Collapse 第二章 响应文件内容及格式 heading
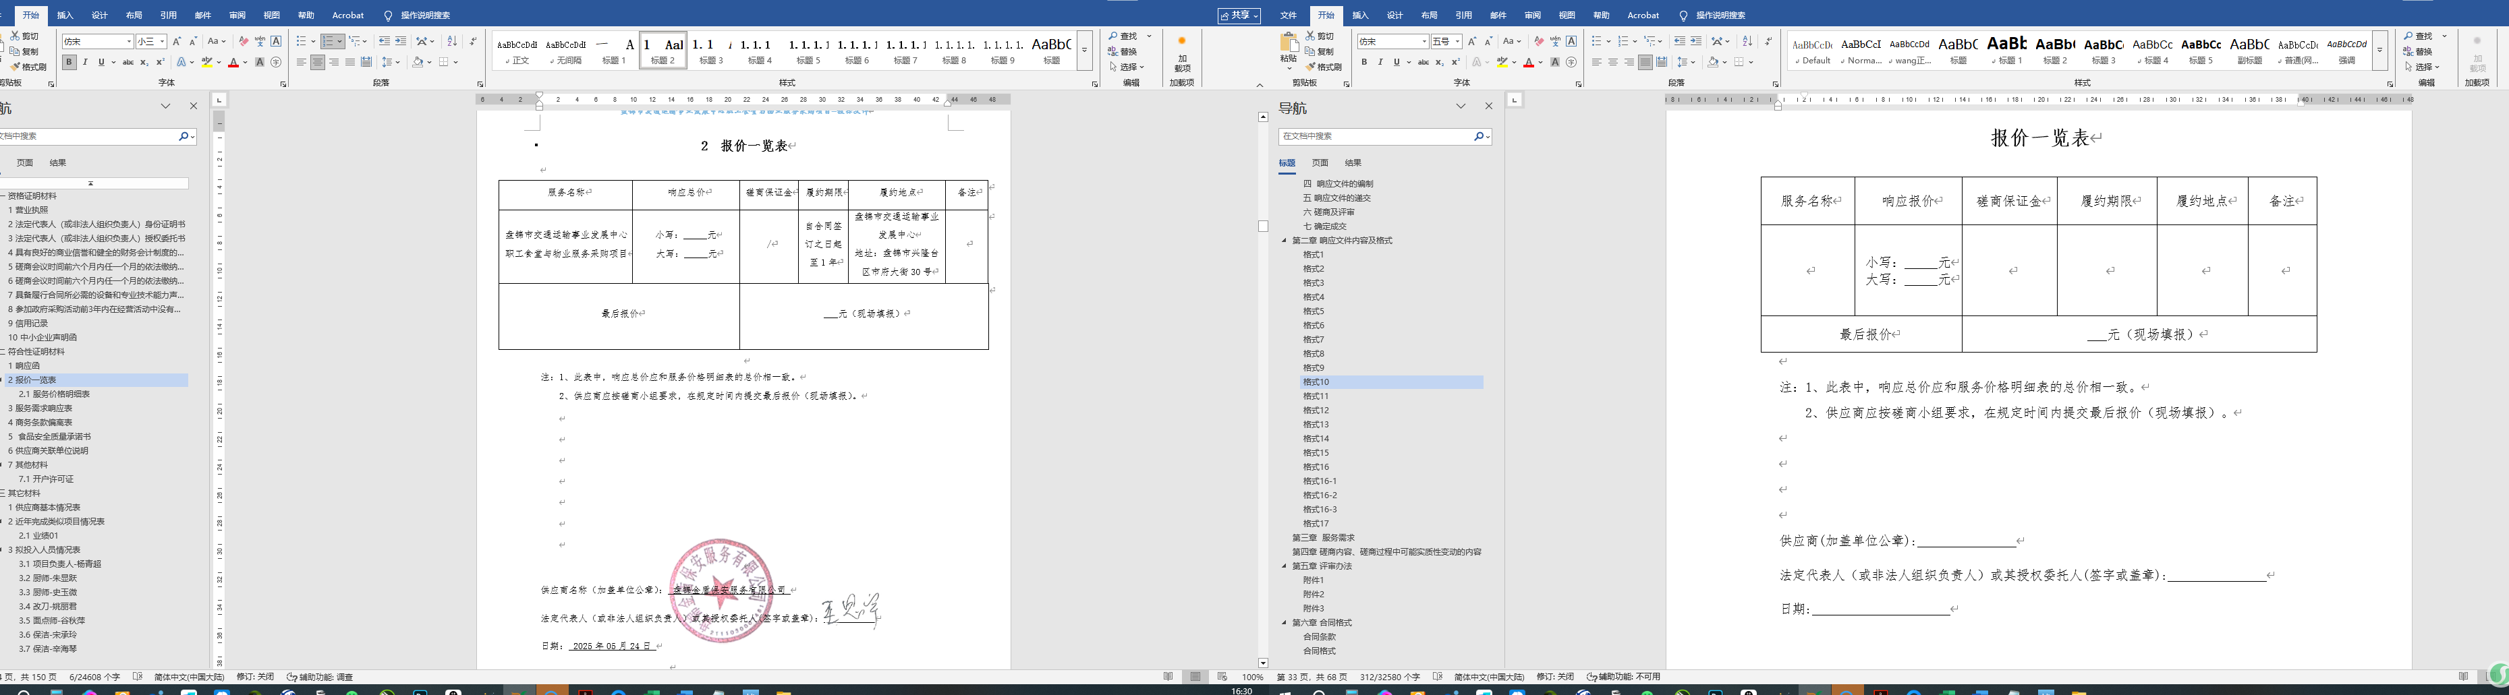Viewport: 2509px width, 695px height. tap(1284, 241)
